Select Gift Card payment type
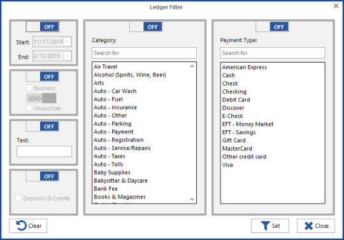344x240 pixels. (x=273, y=140)
